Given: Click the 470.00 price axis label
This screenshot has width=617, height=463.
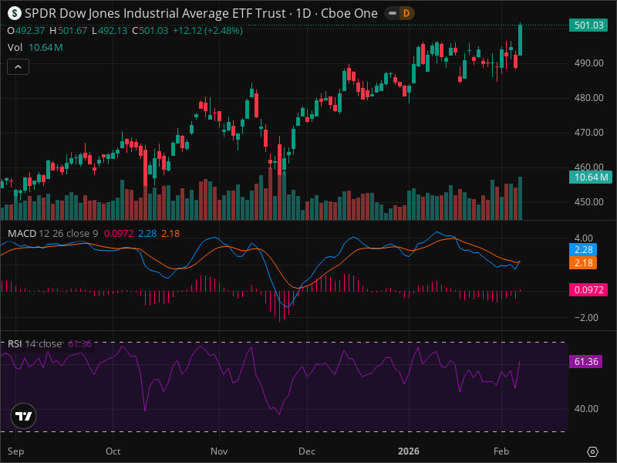Looking at the screenshot, I should coord(588,132).
